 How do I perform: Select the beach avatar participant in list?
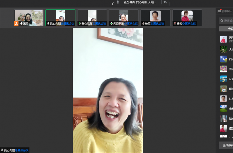[x=223, y=79]
